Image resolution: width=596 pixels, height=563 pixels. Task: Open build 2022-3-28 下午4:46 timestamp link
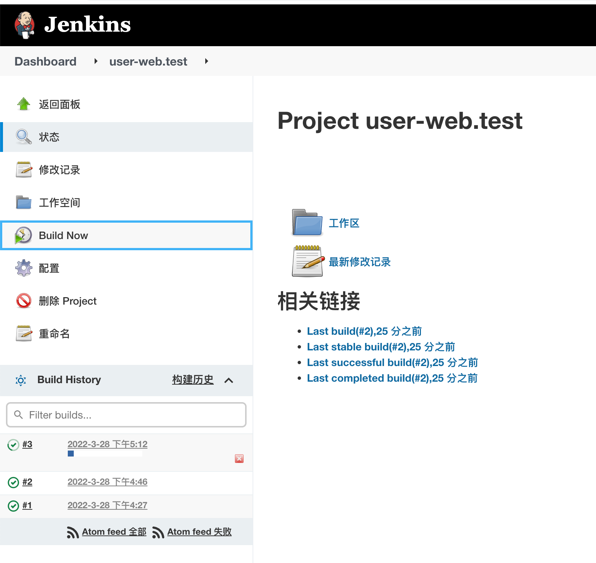[x=107, y=482]
